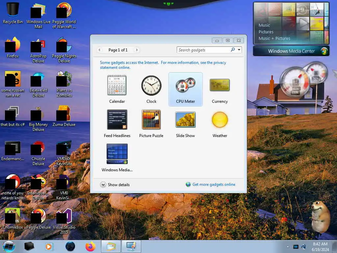The height and width of the screenshot is (253, 337).
Task: Click the taskbar clock showing 8:42 AM
Action: (x=320, y=246)
